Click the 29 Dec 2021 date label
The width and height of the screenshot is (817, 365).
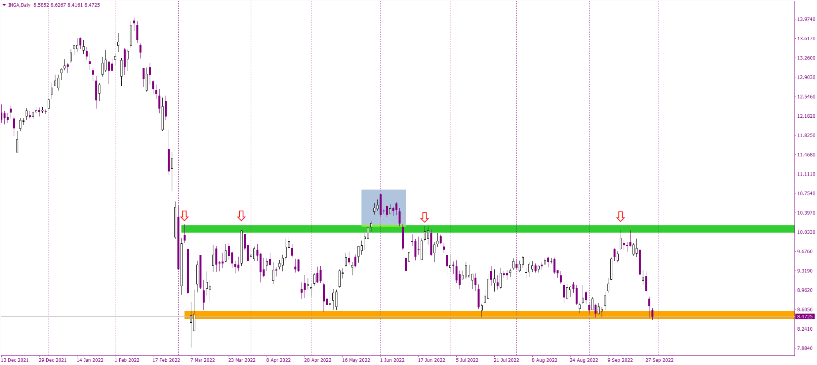53,360
